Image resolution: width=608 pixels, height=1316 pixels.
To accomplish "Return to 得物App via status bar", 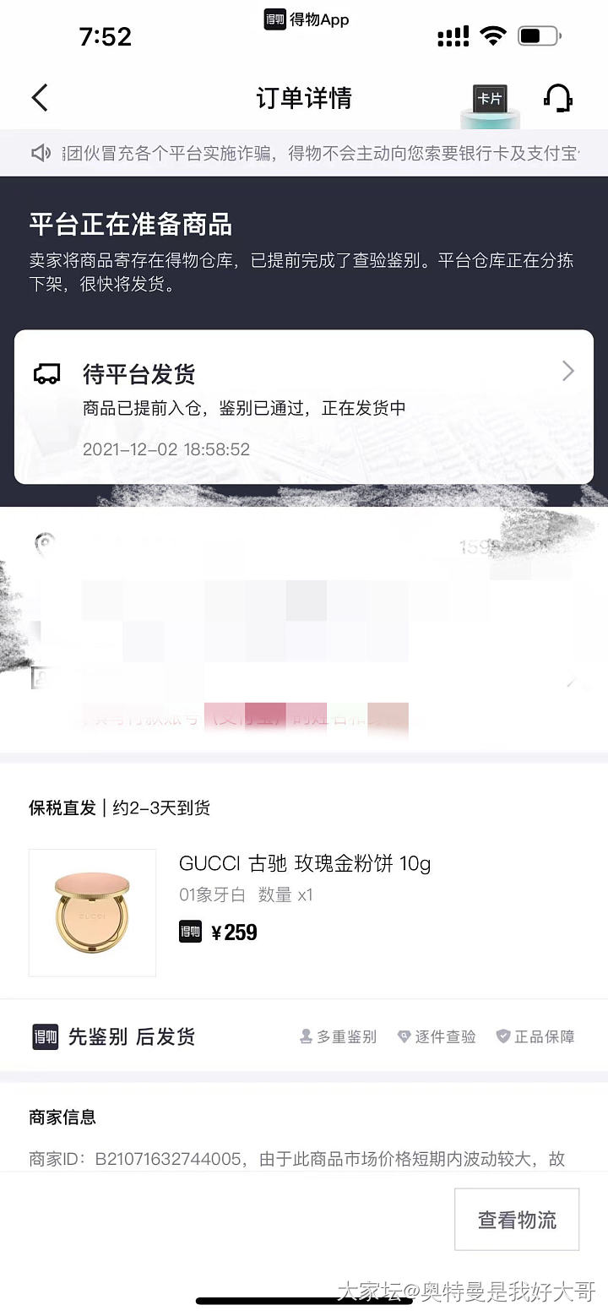I will pyautogui.click(x=307, y=19).
